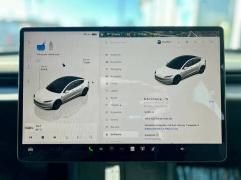Viewport: 241px width, 180px height.
Task: Open the Theater clapperboard app
Action: pyautogui.click(x=143, y=148)
